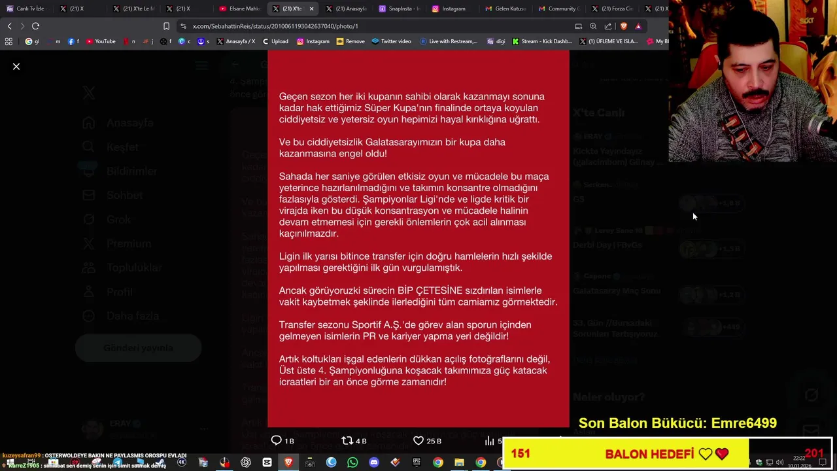Bookmark this page with the bookmark icon
Screen dimensions: 837x471
pos(166,26)
